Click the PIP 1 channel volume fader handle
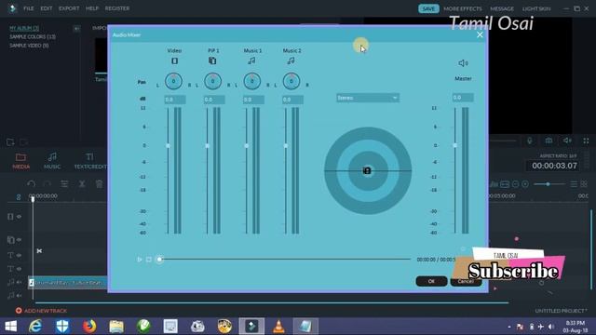The width and height of the screenshot is (596, 335). click(x=207, y=145)
